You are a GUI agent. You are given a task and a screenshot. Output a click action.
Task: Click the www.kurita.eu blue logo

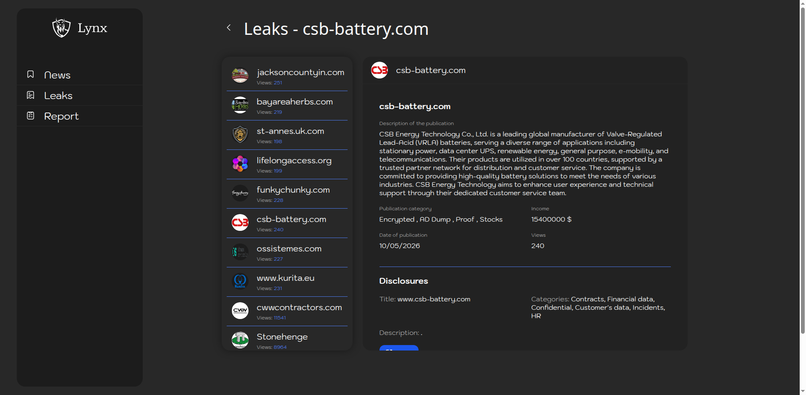240,281
